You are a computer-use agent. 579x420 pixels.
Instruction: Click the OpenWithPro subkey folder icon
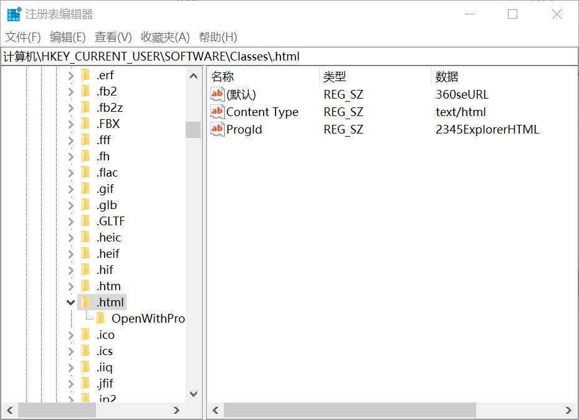pyautogui.click(x=100, y=318)
